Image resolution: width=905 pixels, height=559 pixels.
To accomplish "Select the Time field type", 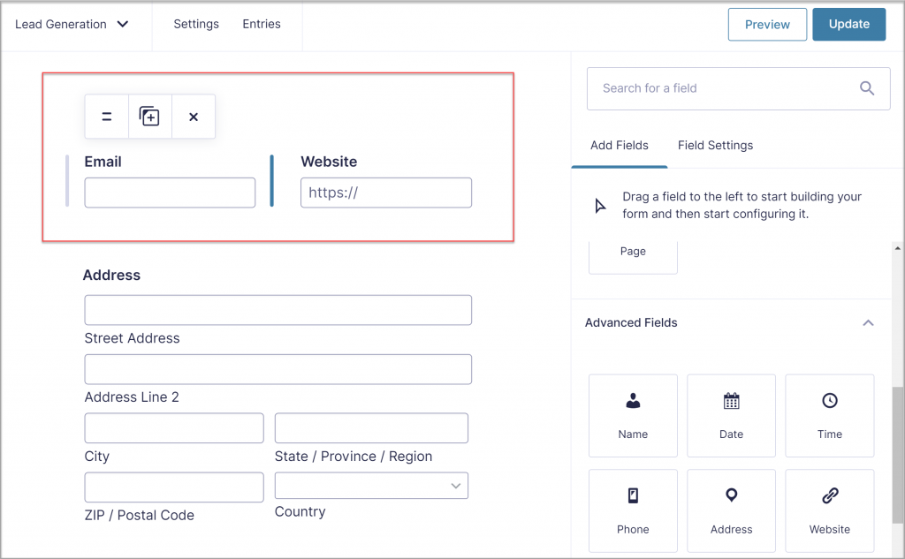I will pyautogui.click(x=829, y=415).
